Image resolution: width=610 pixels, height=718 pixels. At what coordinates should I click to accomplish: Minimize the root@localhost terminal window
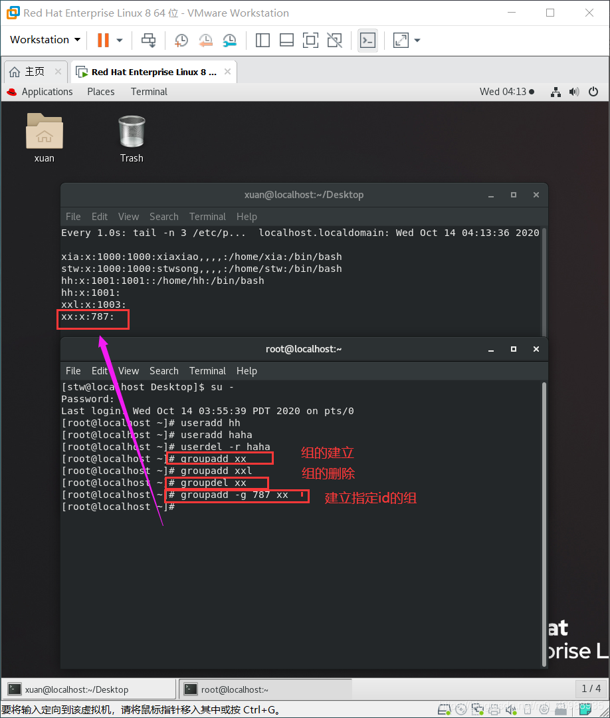(x=491, y=350)
